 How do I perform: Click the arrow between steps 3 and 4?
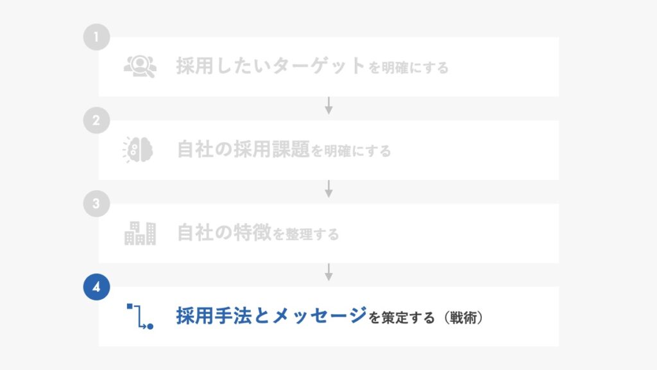pyautogui.click(x=329, y=272)
